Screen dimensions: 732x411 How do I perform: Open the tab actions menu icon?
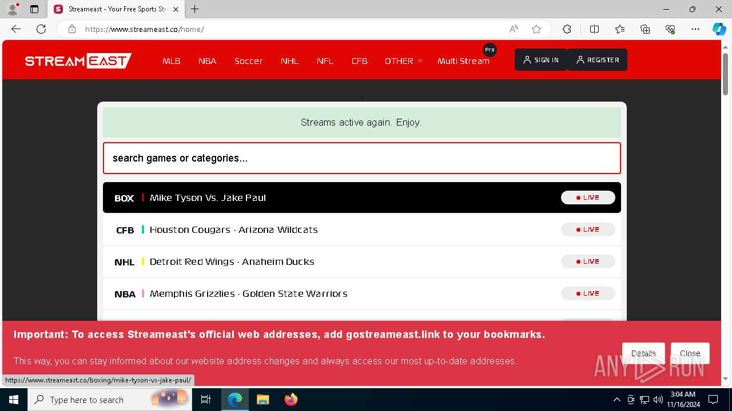click(x=34, y=9)
